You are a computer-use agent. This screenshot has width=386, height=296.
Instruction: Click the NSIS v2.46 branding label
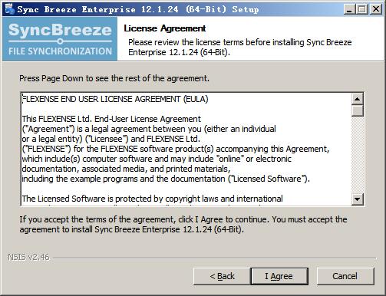tap(28, 257)
